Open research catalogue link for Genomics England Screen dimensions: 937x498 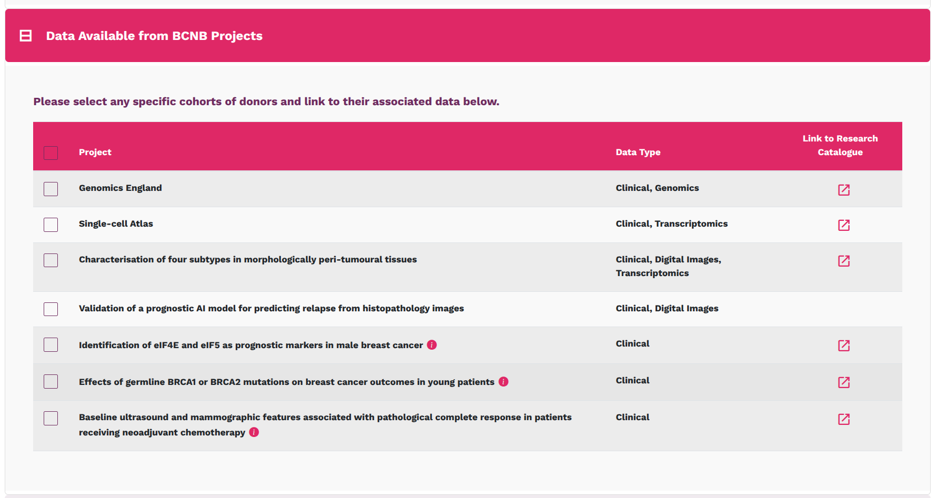(844, 190)
